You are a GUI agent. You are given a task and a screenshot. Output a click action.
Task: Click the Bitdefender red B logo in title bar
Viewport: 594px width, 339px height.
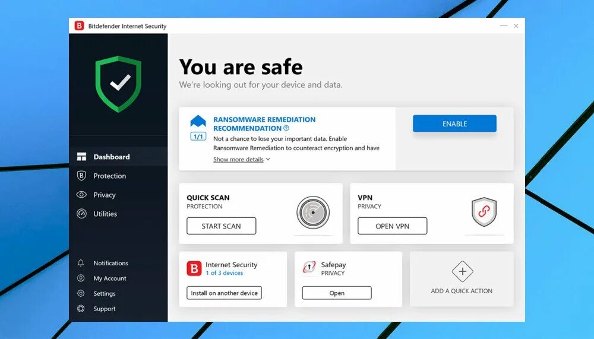point(79,26)
